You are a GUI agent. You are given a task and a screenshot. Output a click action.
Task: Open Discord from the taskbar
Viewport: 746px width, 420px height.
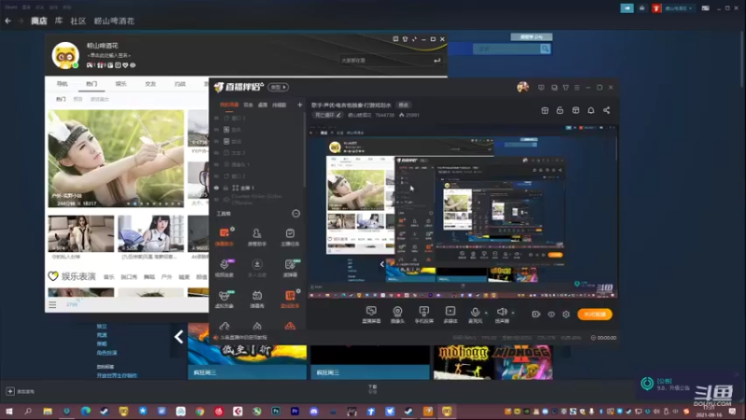[x=314, y=411]
